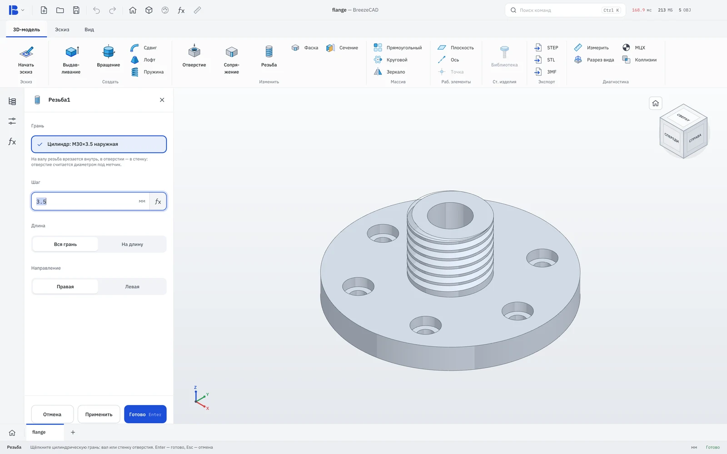Click the Отмена cancel button
727x454 pixels.
pos(52,414)
